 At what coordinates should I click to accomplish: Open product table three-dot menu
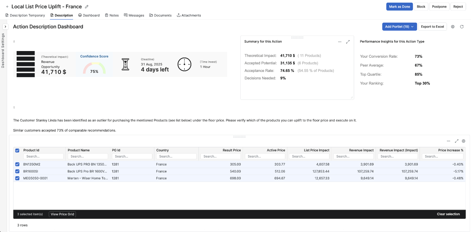(448, 141)
